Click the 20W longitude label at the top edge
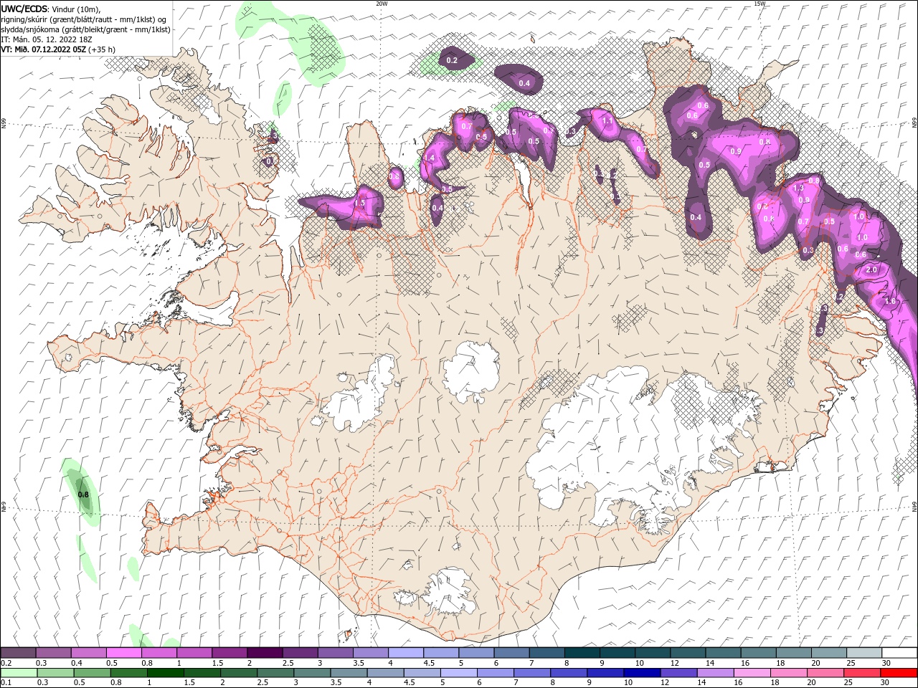918x688 pixels. click(382, 4)
